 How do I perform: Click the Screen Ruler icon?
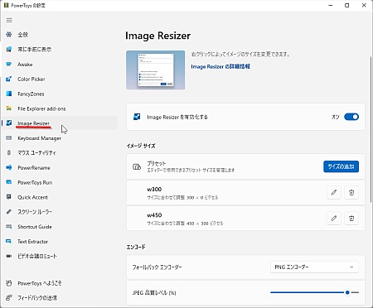point(9,212)
